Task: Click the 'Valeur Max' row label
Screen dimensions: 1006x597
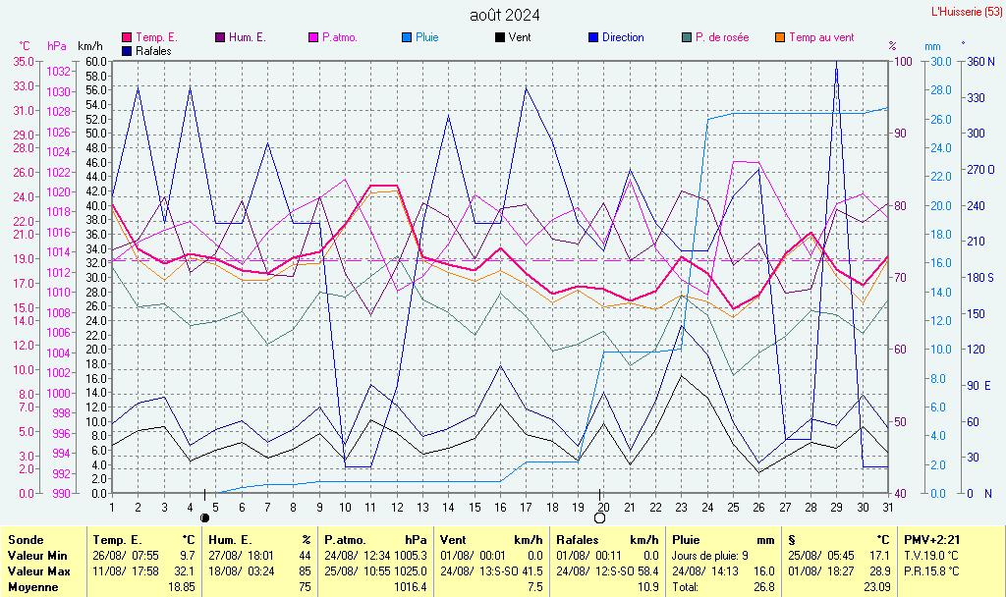Action: tap(39, 571)
